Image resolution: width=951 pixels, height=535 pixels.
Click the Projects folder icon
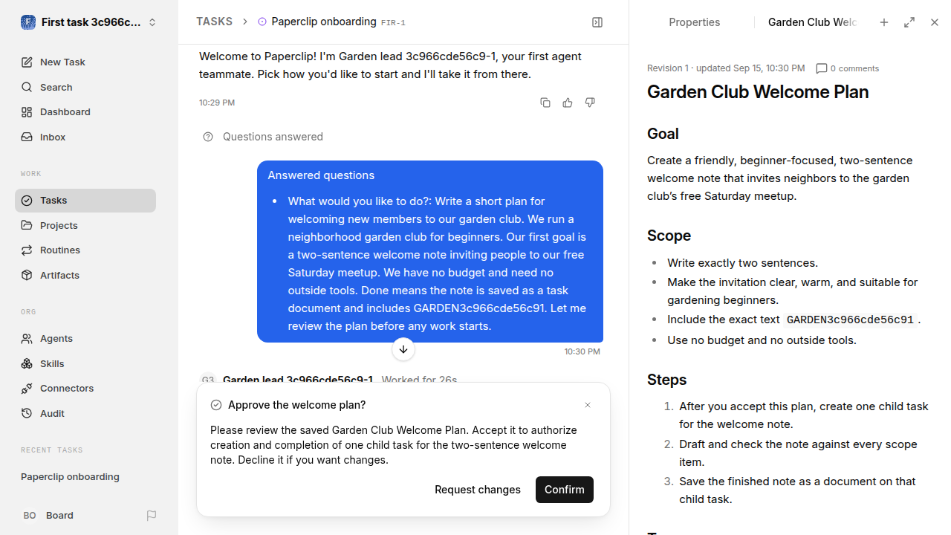point(27,225)
